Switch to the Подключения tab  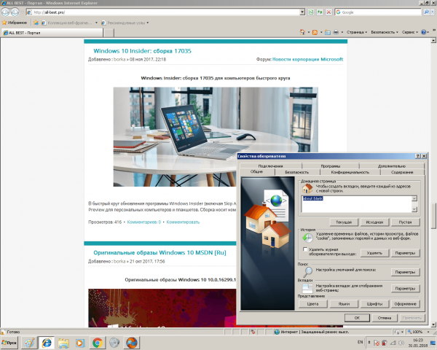pyautogui.click(x=270, y=166)
